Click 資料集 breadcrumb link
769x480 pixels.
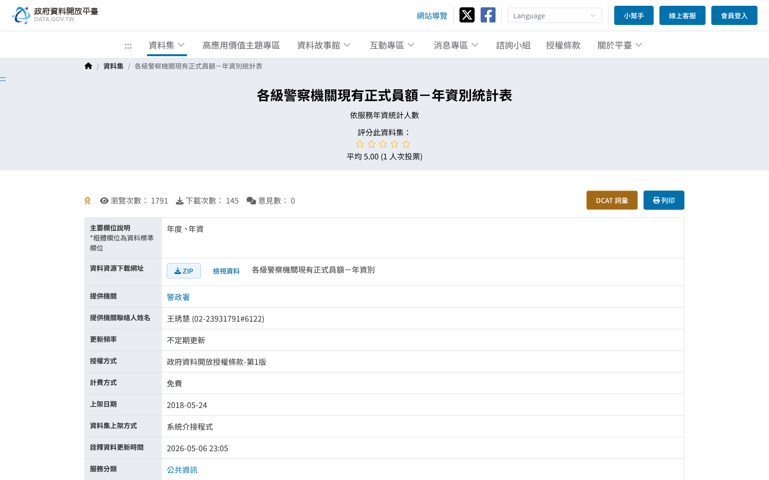tap(113, 66)
